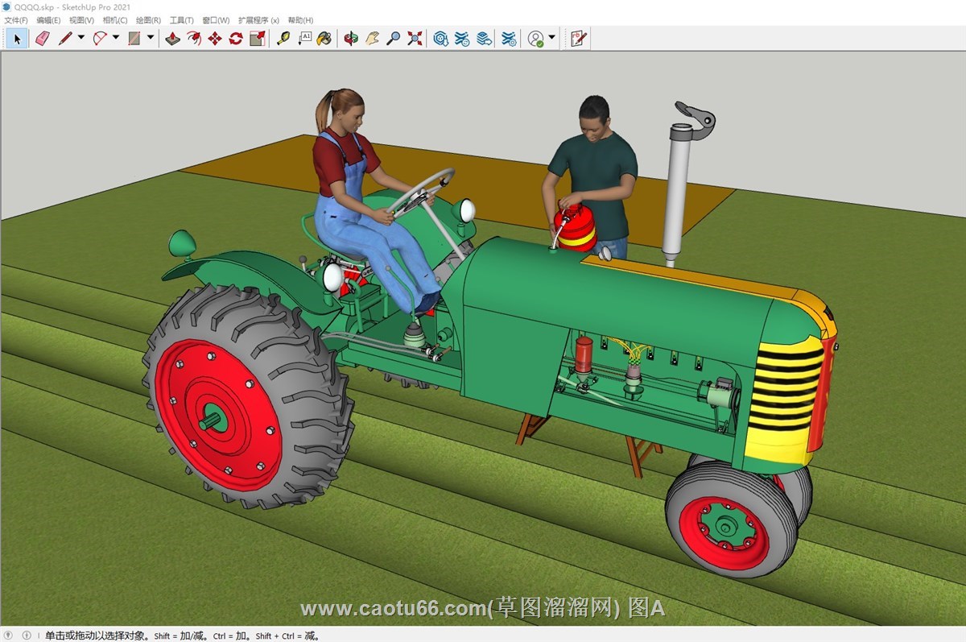Open the 3D Warehouse
The width and height of the screenshot is (966, 642).
tap(440, 38)
